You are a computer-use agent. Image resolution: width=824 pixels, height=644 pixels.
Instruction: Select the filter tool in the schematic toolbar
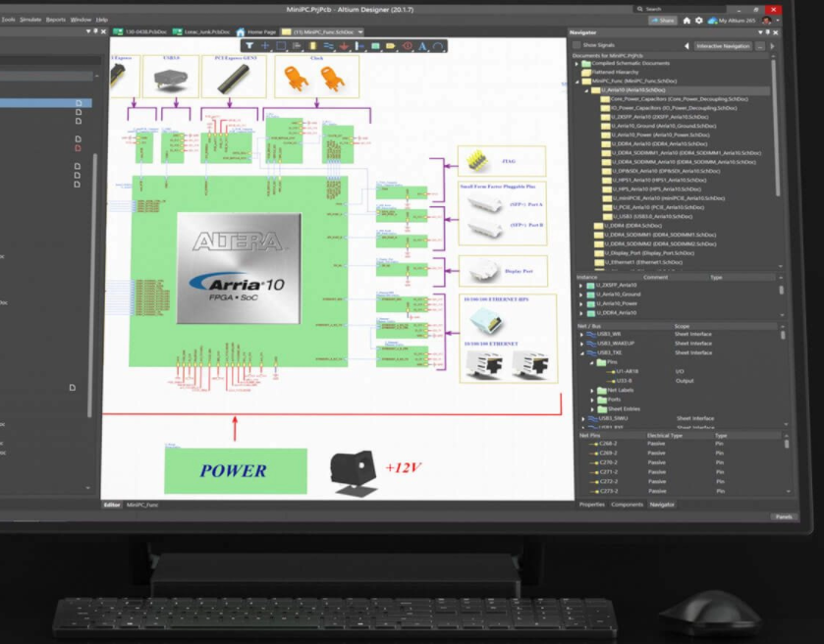[249, 46]
